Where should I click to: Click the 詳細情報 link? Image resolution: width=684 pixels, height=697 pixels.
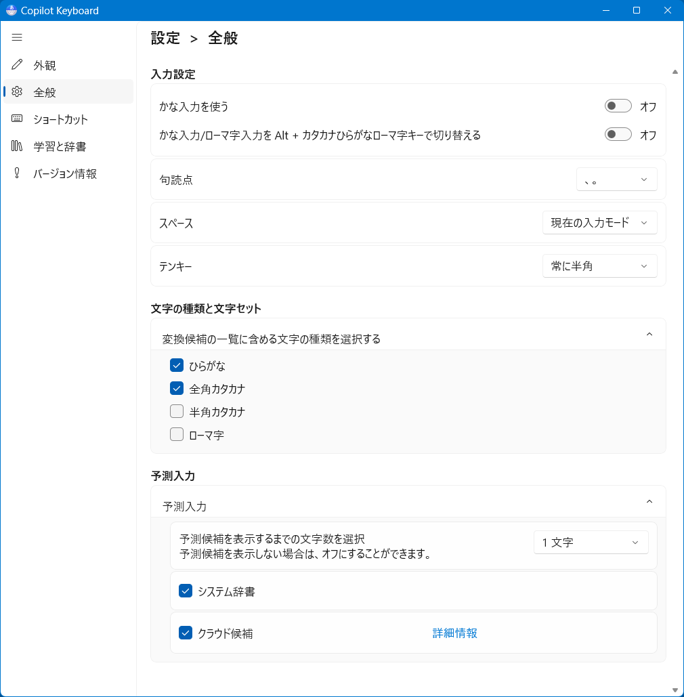(x=454, y=633)
